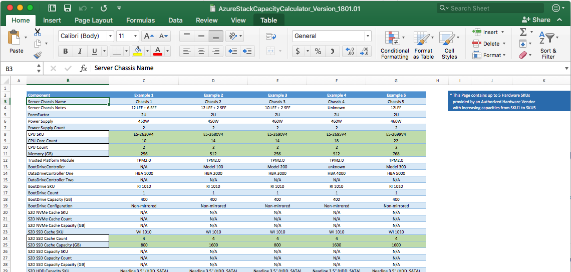This screenshot has height=272, width=571.
Task: Expand the Calibri font name dropdown
Action: (110, 36)
